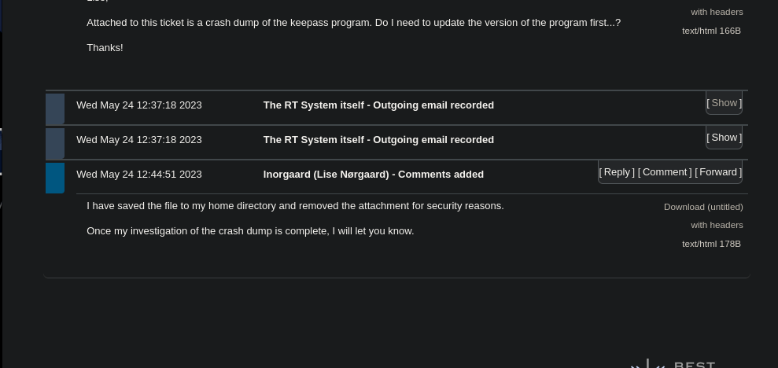Click the "I have saved the file" comment text
The height and width of the screenshot is (368, 778).
point(295,206)
